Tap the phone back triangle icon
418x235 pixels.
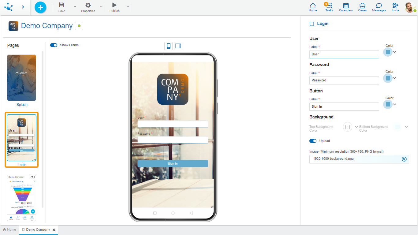click(x=191, y=213)
